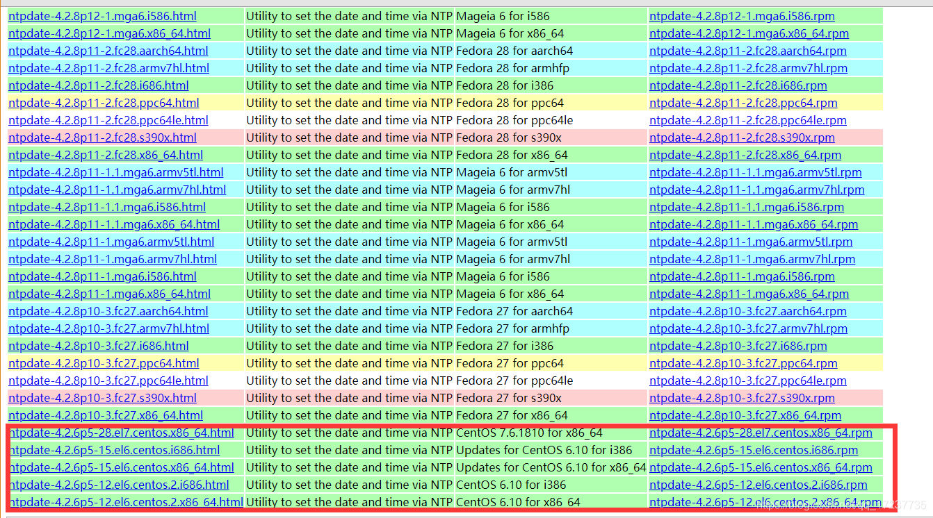Download ntpdate-4.2.8p10-3.fc27.ppc64.rpm
The width and height of the screenshot is (933, 518).
click(743, 363)
